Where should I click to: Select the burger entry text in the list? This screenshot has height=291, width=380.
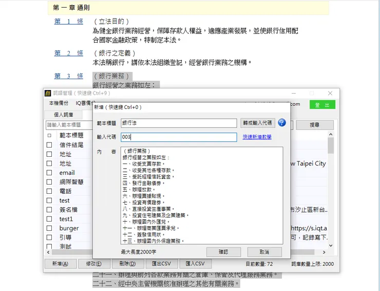click(x=69, y=228)
